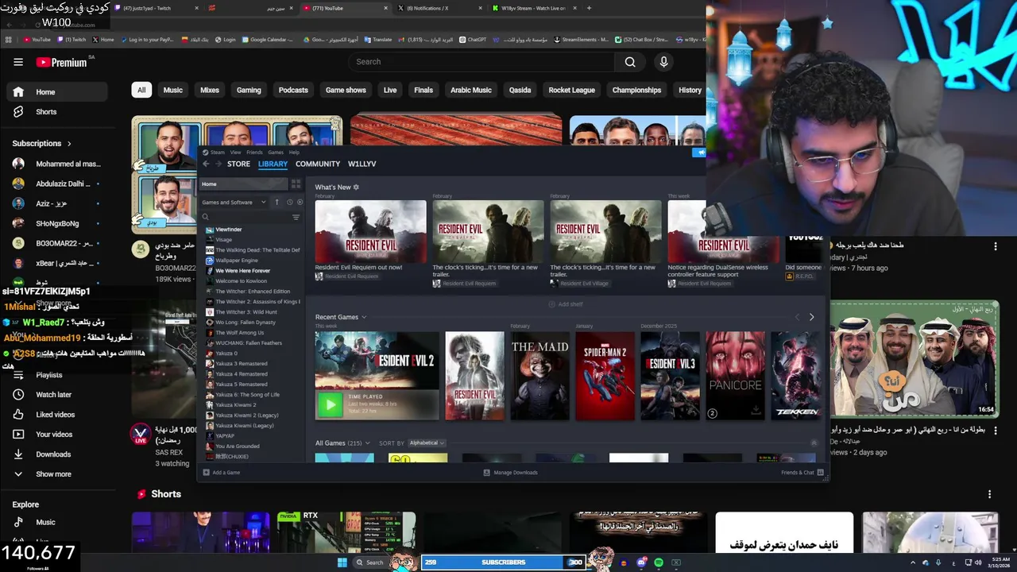Select the Game shows filter chip
The width and height of the screenshot is (1017, 572).
[346, 91]
